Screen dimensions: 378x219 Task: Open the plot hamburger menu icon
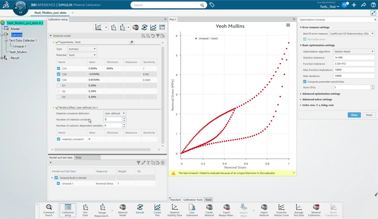[288, 25]
